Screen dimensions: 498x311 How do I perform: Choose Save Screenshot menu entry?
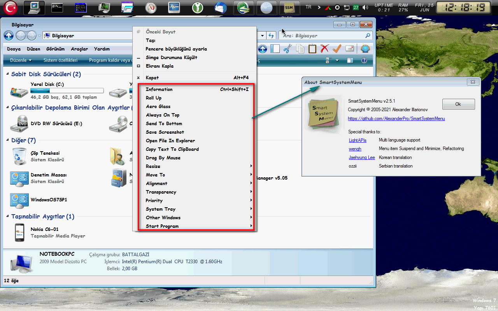(x=195, y=132)
